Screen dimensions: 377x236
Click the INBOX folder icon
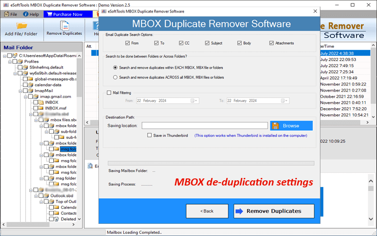pyautogui.click(x=41, y=102)
